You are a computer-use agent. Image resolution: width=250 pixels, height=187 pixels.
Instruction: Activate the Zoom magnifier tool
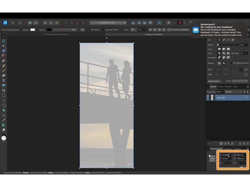point(3,130)
